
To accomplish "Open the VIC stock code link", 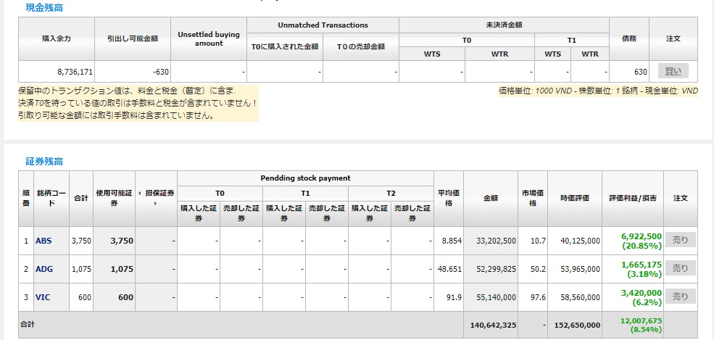I will tap(43, 297).
